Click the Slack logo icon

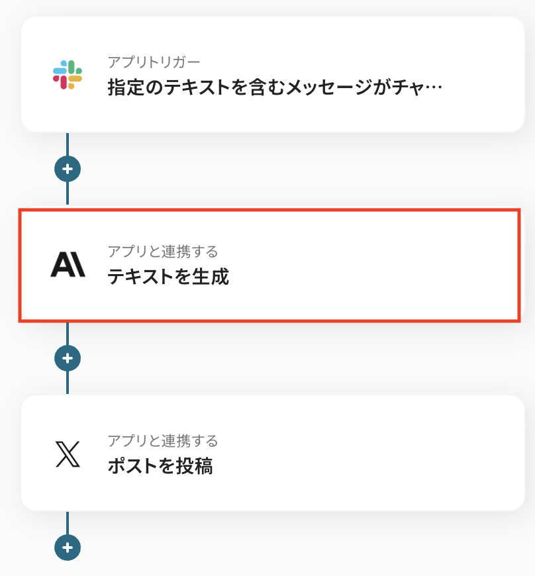pyautogui.click(x=68, y=75)
